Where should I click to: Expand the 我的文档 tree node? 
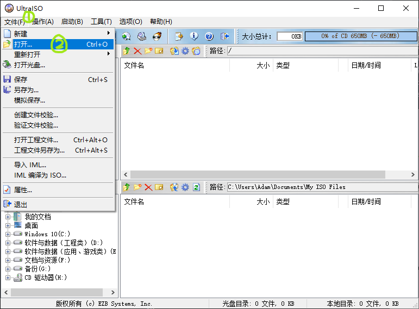coord(8,217)
